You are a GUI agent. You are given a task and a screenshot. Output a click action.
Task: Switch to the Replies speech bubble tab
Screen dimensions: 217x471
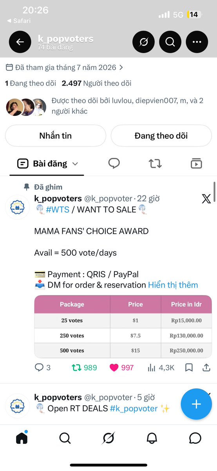pos(114,163)
